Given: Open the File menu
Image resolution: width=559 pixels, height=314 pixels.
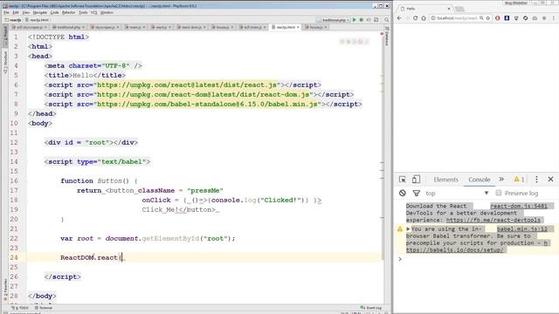Looking at the screenshot, I should 6,12.
